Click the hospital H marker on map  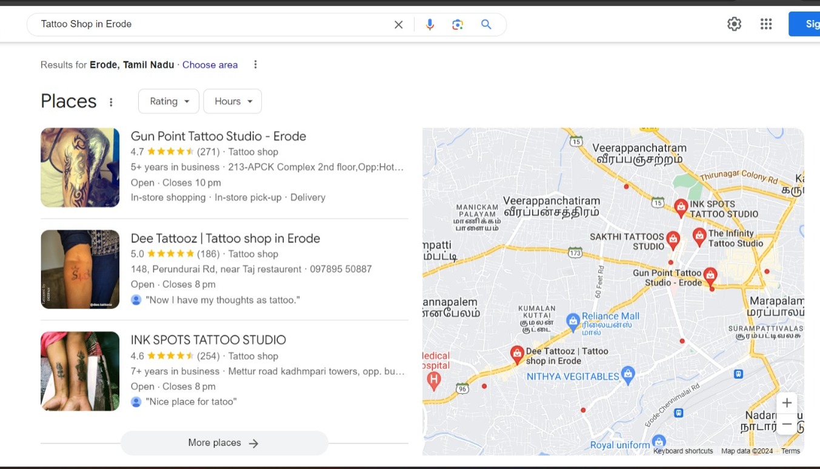[433, 380]
